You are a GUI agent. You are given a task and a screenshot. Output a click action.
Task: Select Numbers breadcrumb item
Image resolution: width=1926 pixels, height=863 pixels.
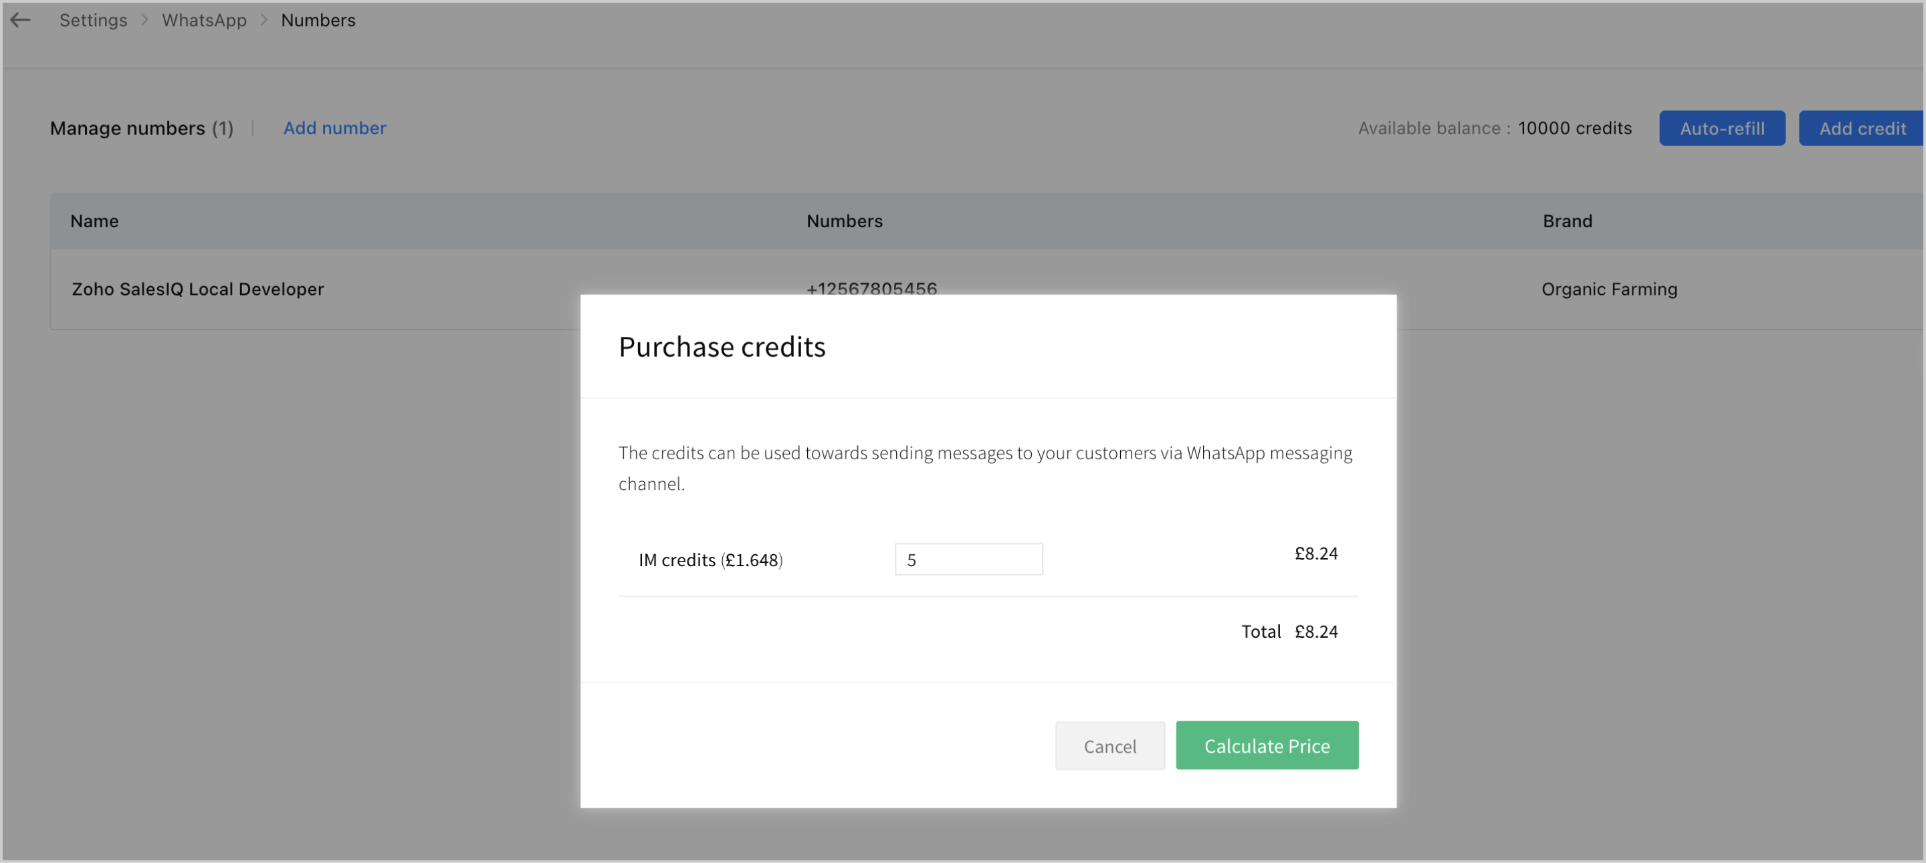point(318,20)
